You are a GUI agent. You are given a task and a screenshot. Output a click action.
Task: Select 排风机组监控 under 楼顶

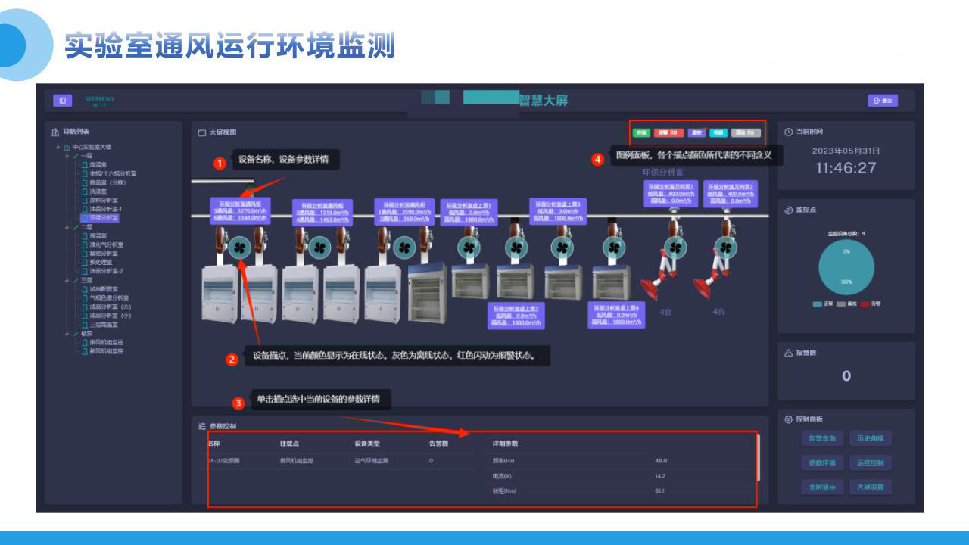pyautogui.click(x=106, y=342)
